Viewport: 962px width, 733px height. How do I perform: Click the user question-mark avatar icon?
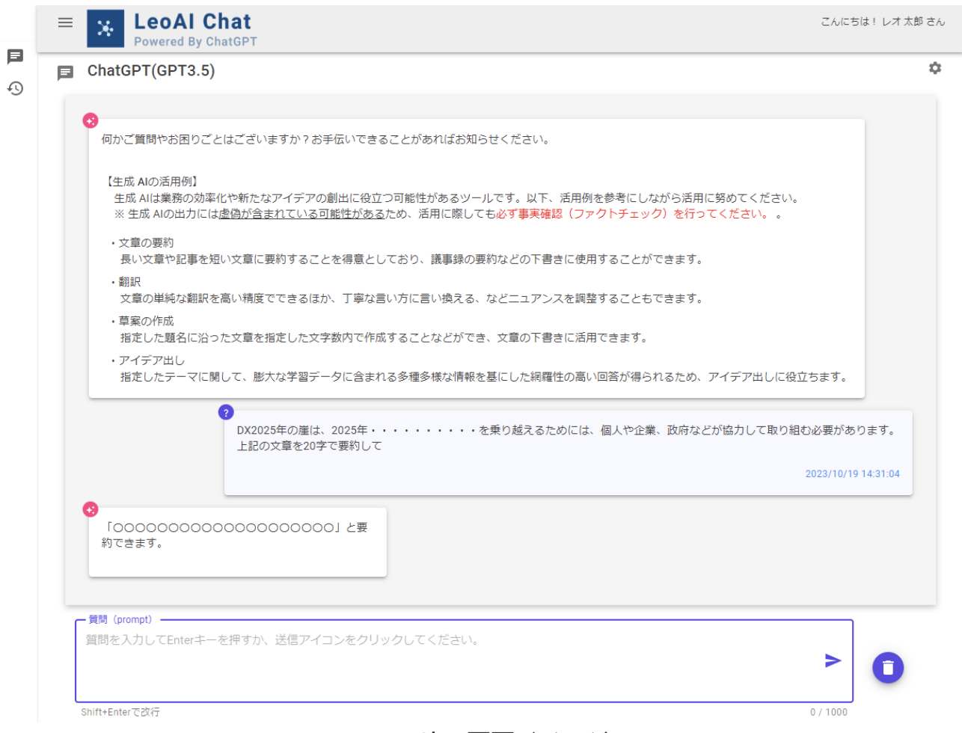click(226, 412)
